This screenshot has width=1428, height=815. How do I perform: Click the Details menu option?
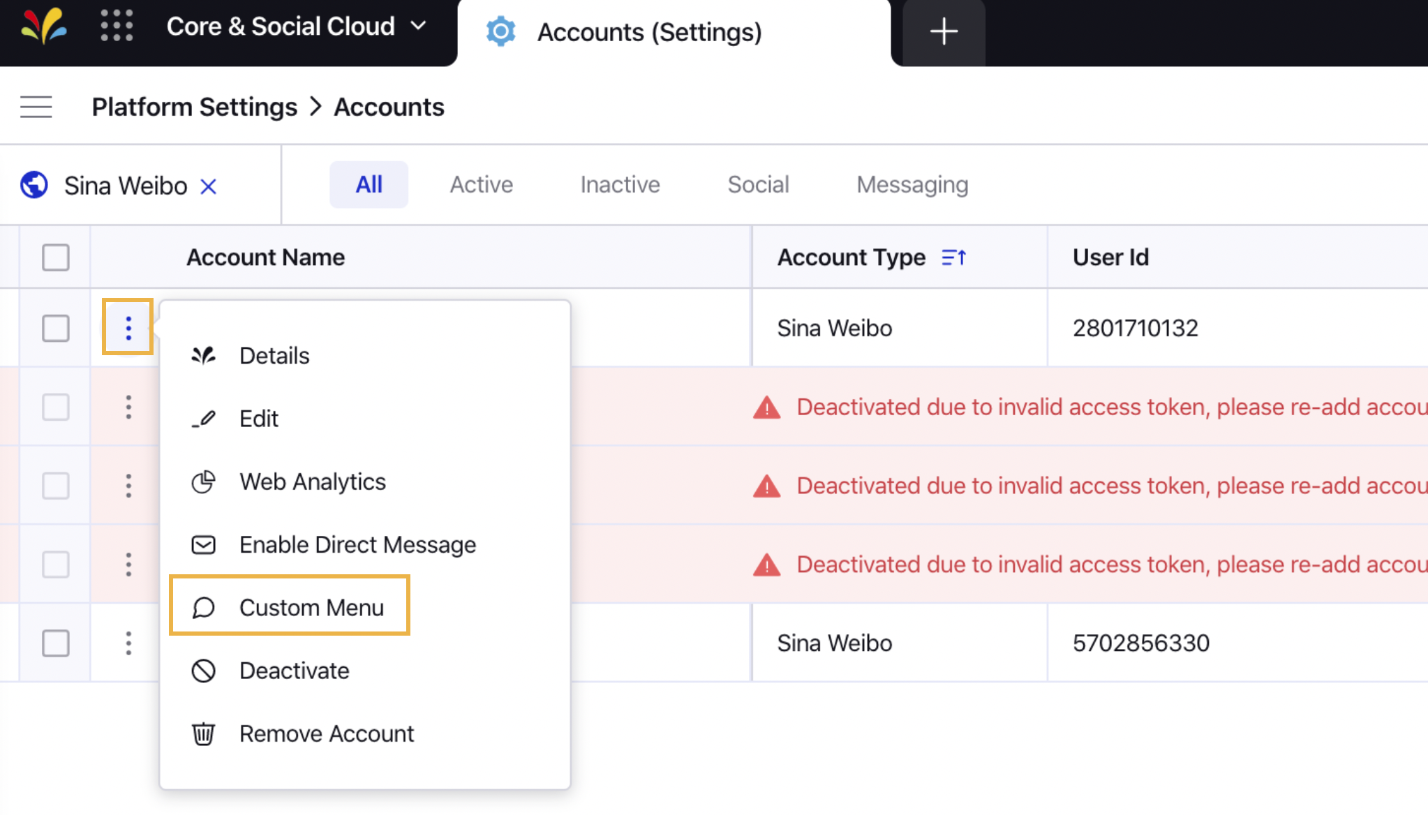coord(274,355)
